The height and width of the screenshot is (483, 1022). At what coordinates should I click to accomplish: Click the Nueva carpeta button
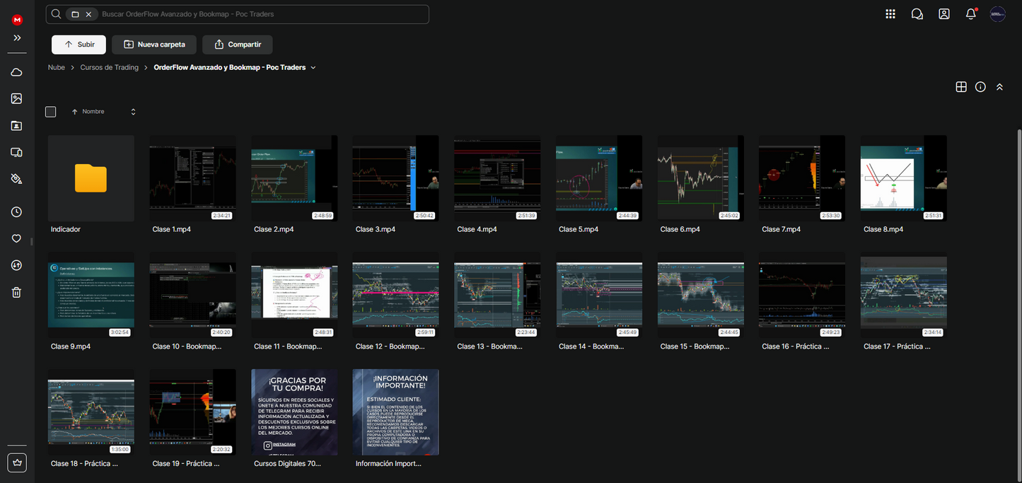click(x=153, y=44)
